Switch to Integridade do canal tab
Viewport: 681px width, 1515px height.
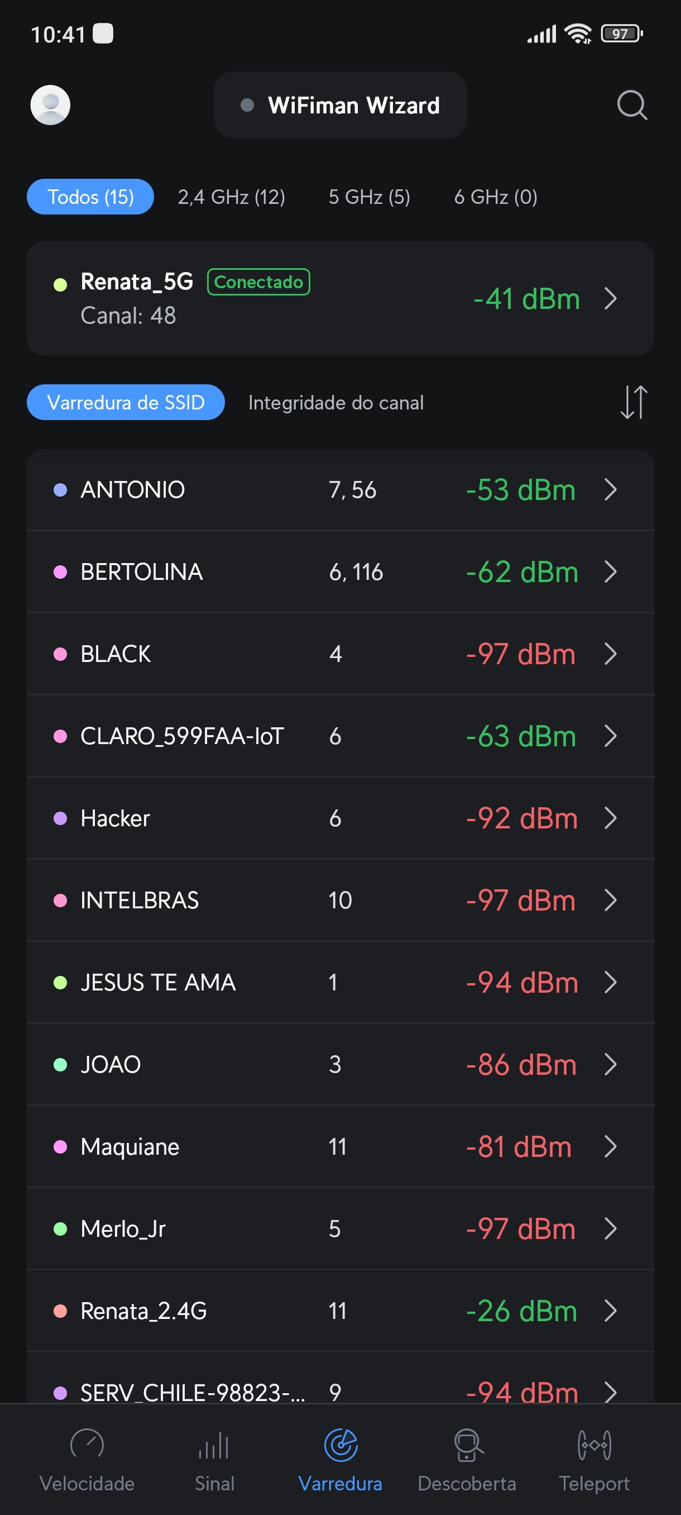(x=335, y=403)
